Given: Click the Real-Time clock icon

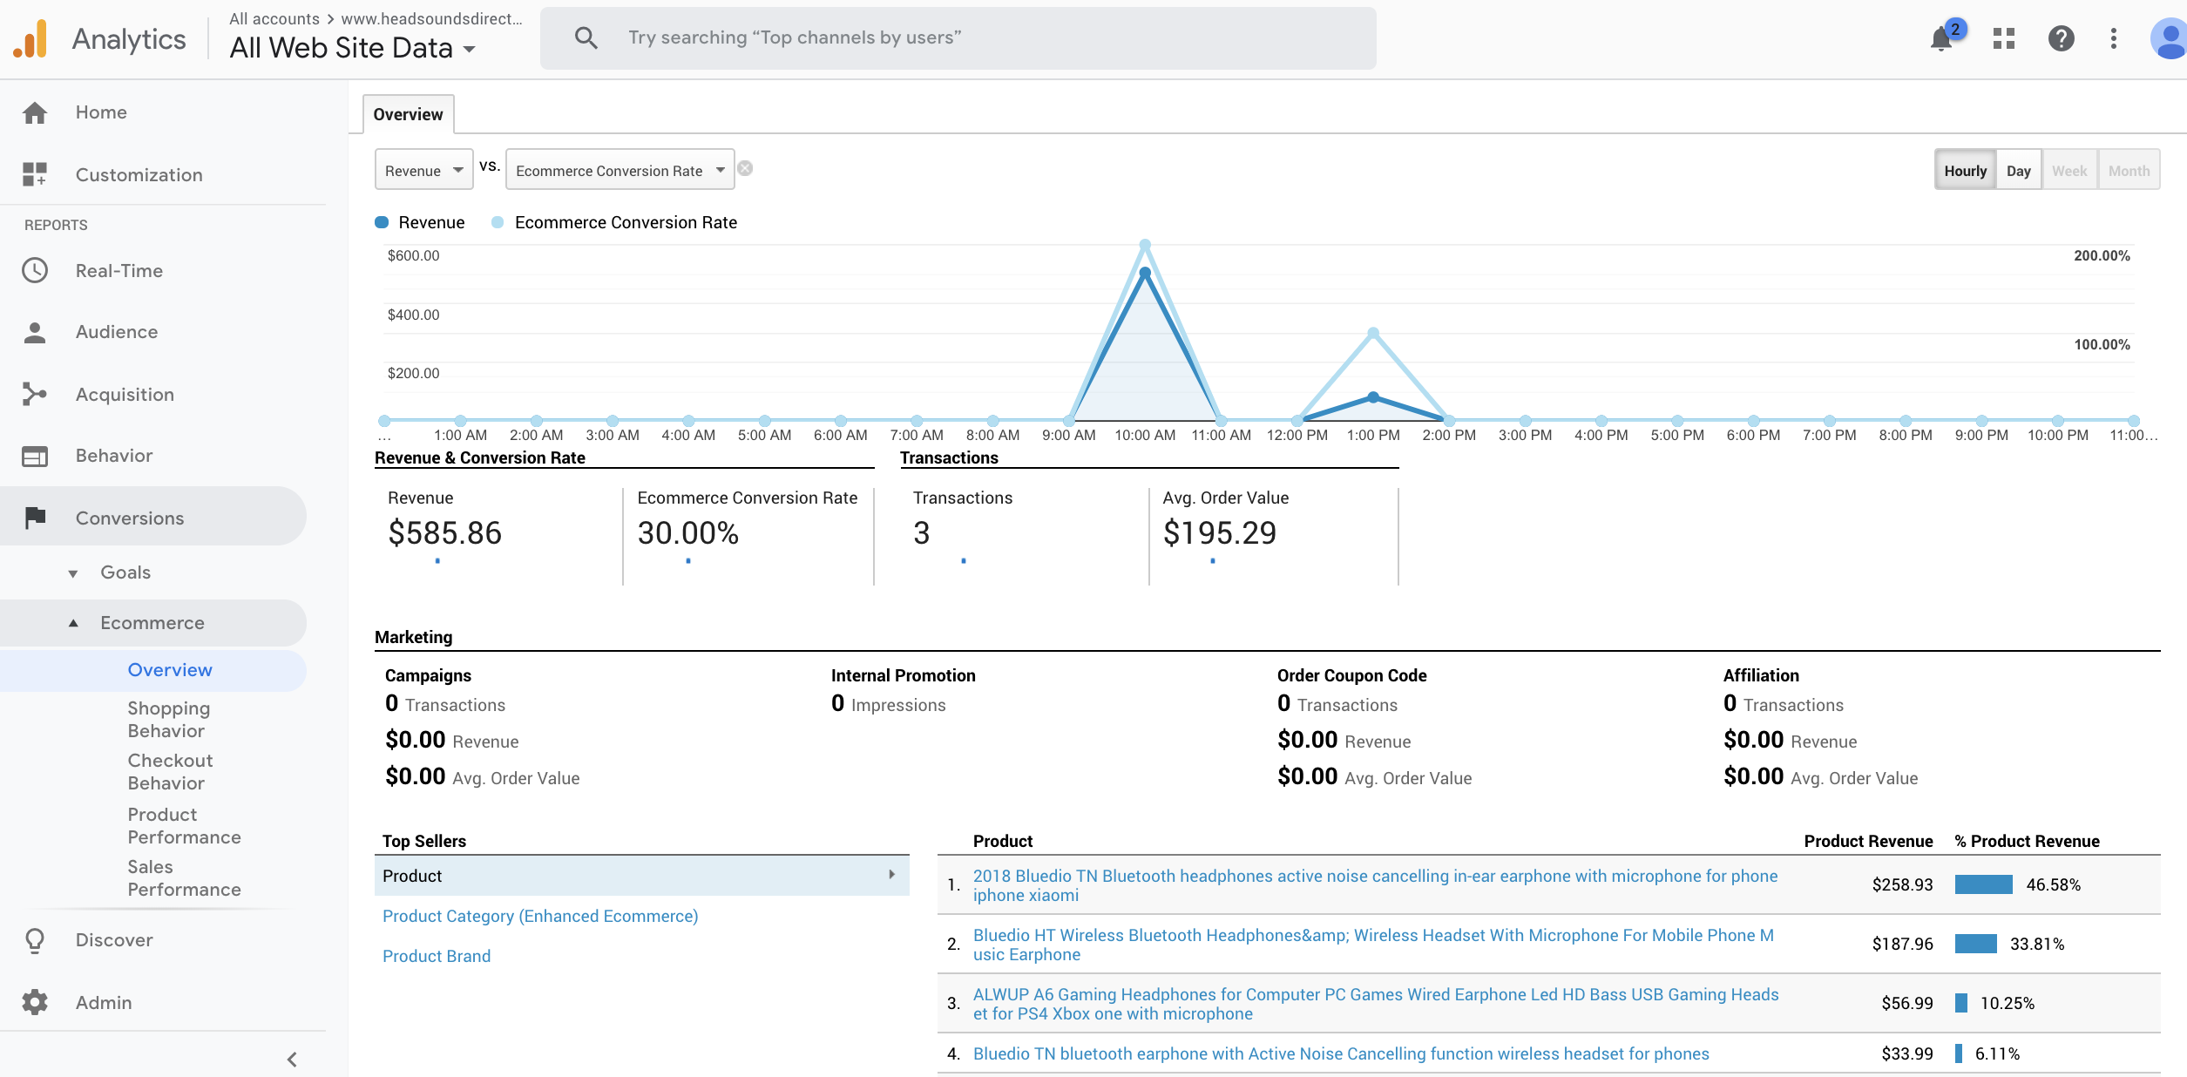Looking at the screenshot, I should click(35, 270).
